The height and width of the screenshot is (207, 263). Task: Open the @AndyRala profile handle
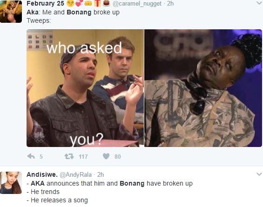pyautogui.click(x=76, y=174)
